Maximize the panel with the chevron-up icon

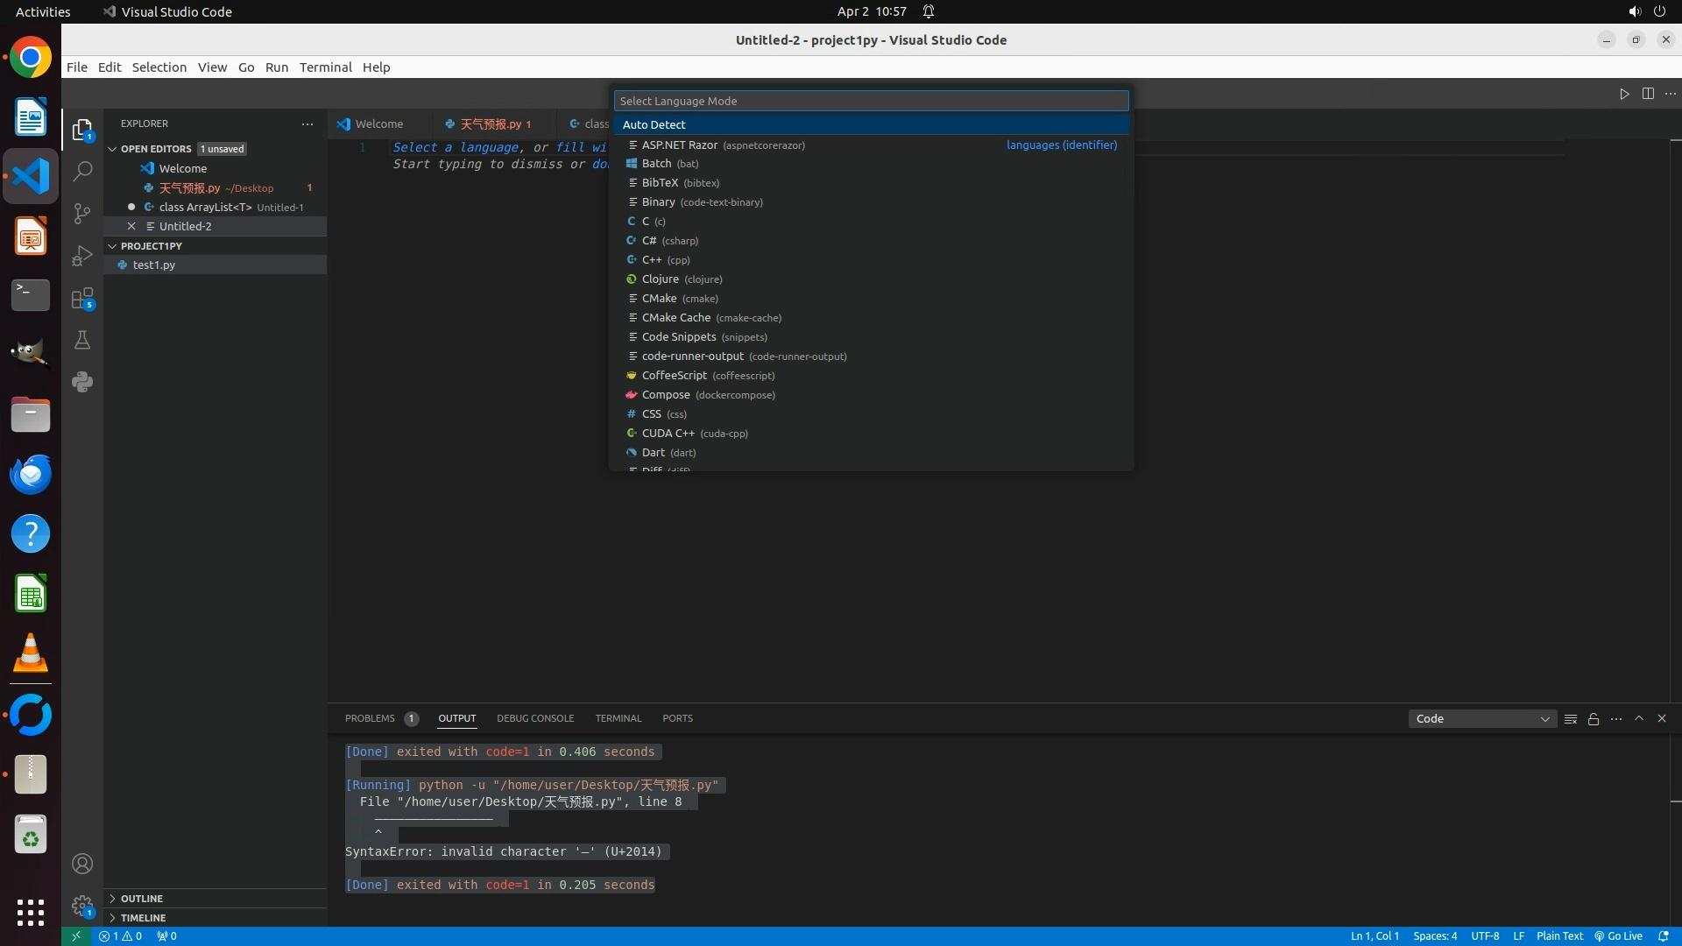pyautogui.click(x=1639, y=718)
